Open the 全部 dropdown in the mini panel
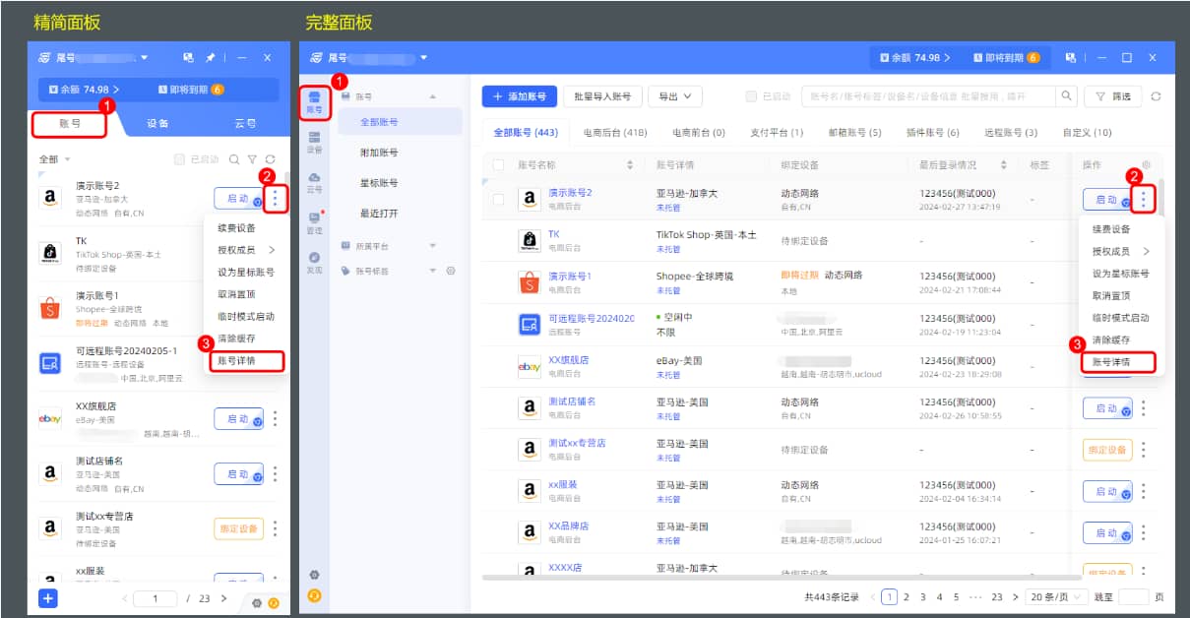The height and width of the screenshot is (618, 1190). (45, 161)
